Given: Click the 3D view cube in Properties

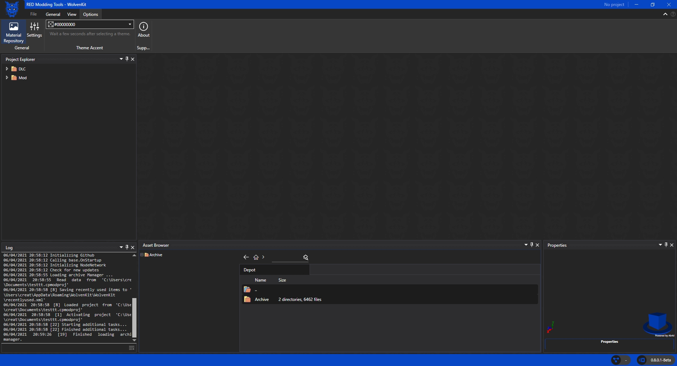Looking at the screenshot, I should 657,322.
